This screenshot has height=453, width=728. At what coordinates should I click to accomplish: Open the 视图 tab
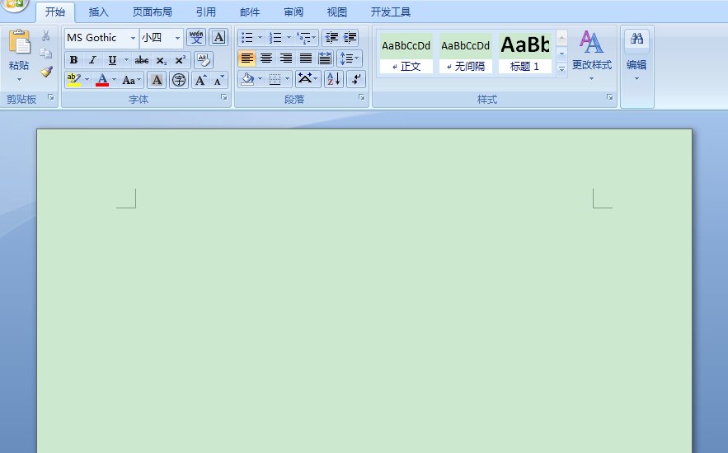(x=337, y=12)
